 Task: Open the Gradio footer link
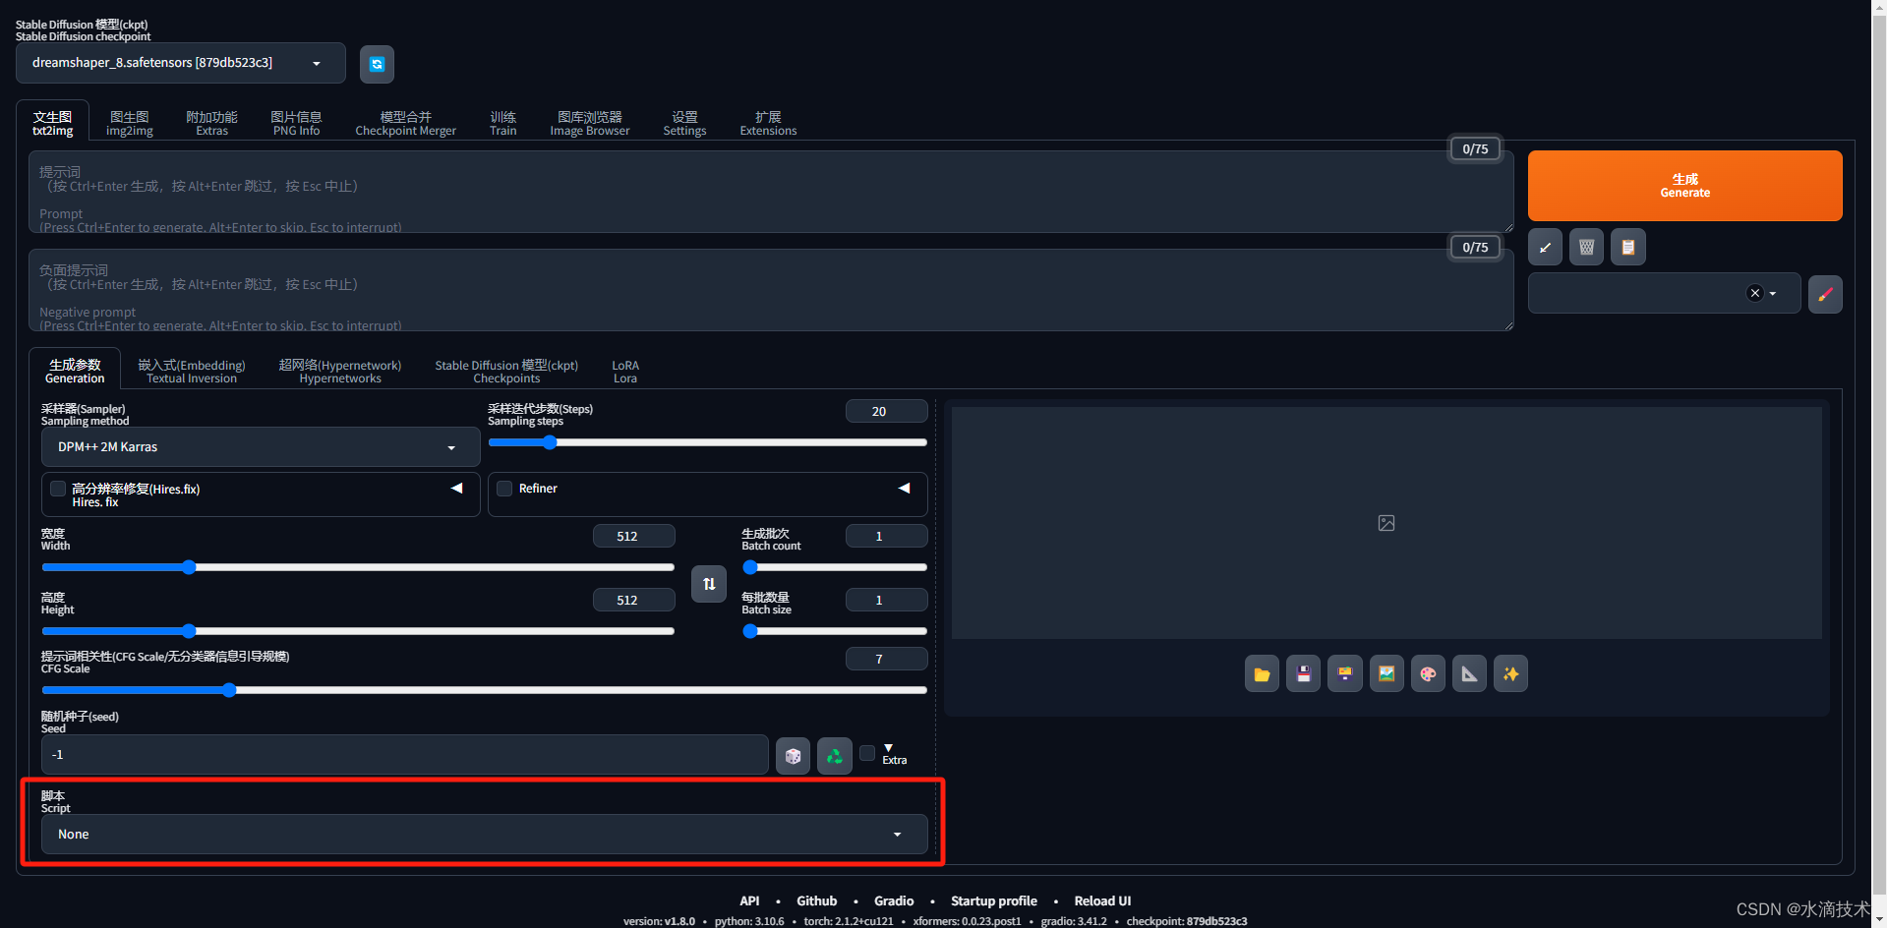click(894, 900)
